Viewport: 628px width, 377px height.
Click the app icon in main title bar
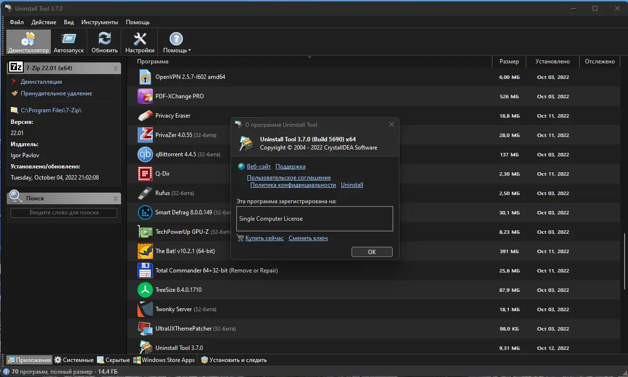(x=8, y=8)
